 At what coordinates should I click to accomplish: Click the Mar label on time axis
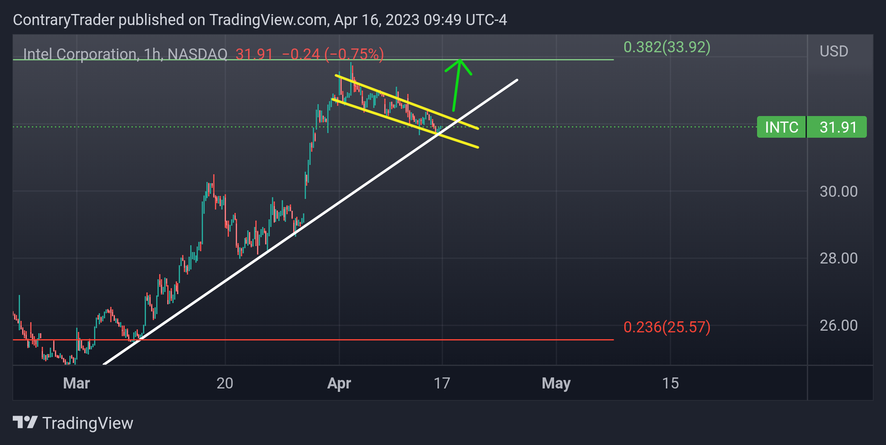(x=77, y=383)
